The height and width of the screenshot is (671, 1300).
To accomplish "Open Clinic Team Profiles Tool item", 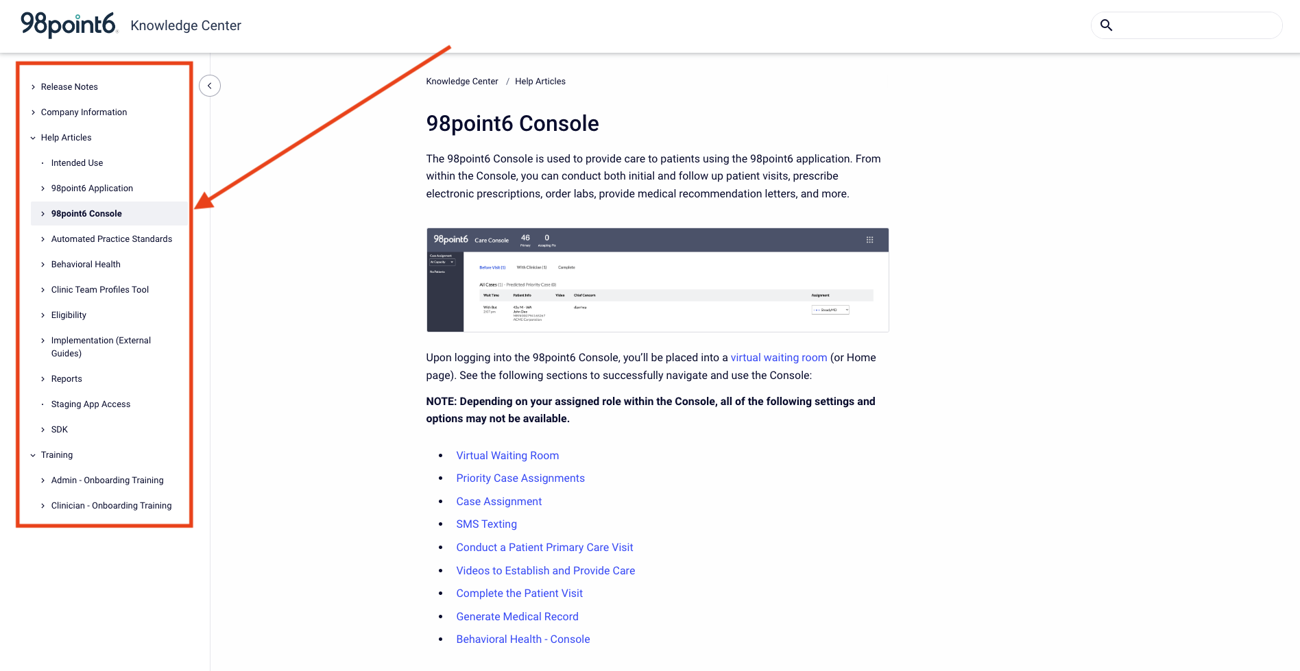I will point(100,290).
